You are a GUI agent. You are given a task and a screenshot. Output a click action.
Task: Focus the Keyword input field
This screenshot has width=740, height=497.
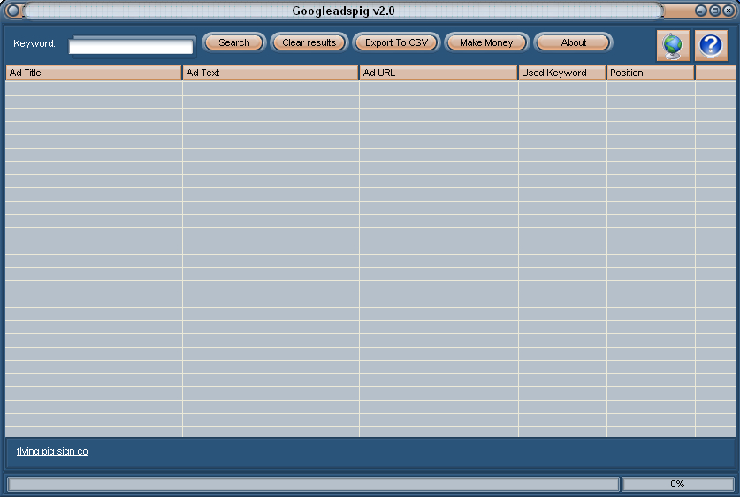[131, 46]
